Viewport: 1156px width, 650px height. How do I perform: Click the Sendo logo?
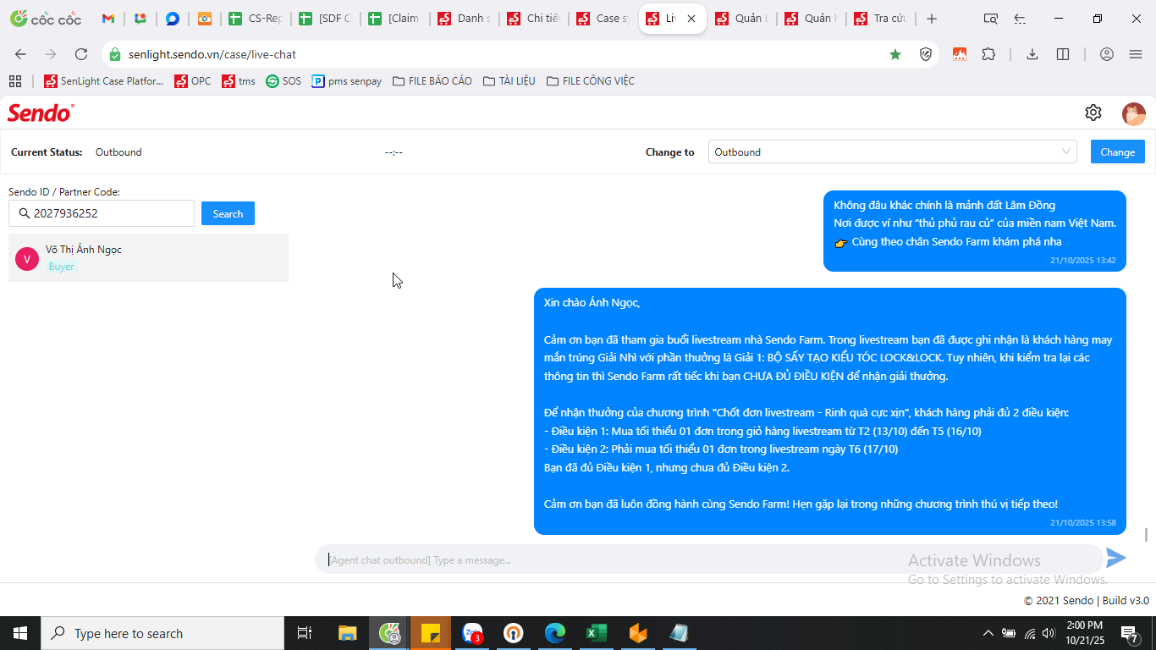(41, 113)
